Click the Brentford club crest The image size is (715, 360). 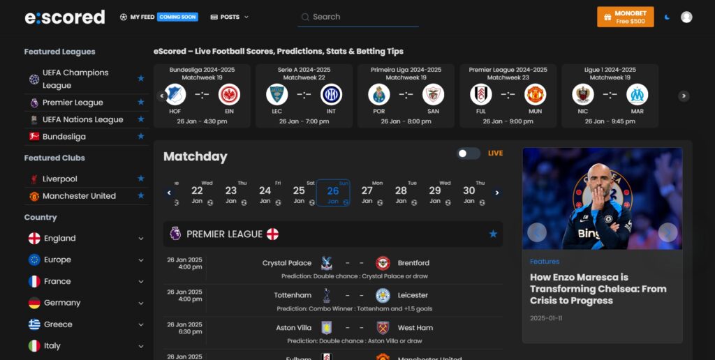[x=383, y=263]
